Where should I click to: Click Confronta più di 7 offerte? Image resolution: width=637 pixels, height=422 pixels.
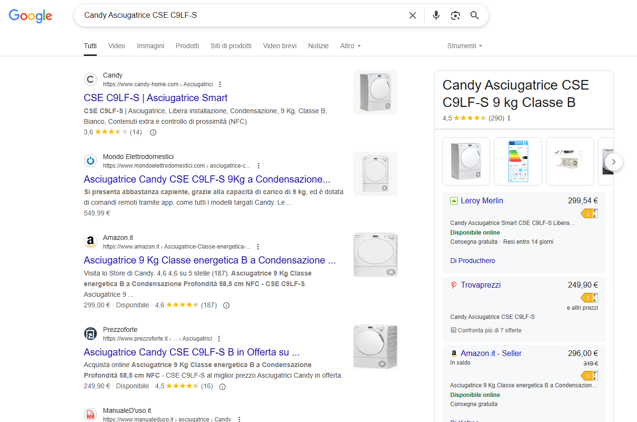(486, 330)
